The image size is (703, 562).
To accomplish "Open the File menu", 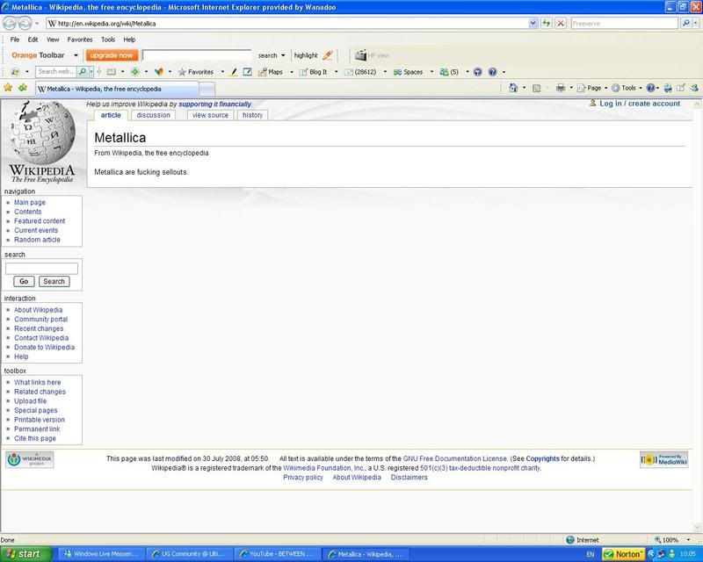I will [15, 40].
